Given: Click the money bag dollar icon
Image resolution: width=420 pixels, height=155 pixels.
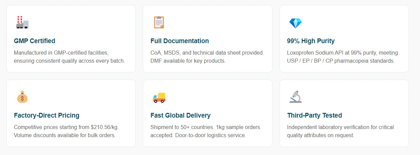Looking at the screenshot, I should tap(22, 97).
